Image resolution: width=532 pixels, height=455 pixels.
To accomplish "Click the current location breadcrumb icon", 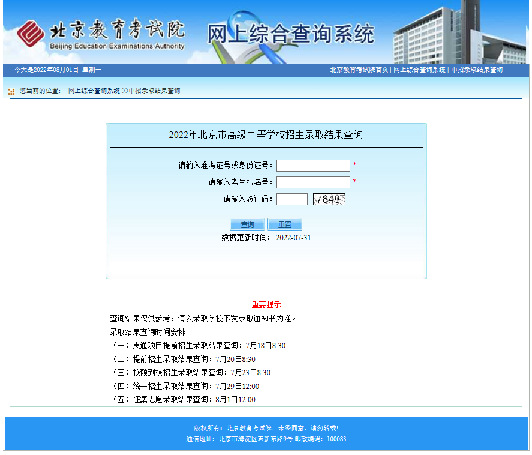I will pyautogui.click(x=11, y=91).
